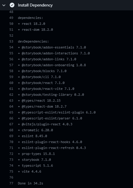Click the devDependencies: heading line
Viewport: 133px width, 188px height.
pyautogui.click(x=34, y=41)
